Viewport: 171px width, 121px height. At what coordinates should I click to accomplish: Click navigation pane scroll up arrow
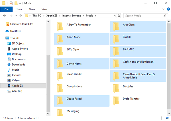48,22
